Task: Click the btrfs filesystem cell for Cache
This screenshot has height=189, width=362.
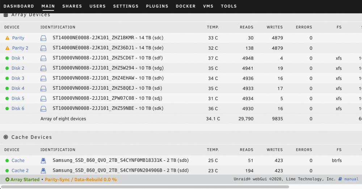Action: pos(337,161)
